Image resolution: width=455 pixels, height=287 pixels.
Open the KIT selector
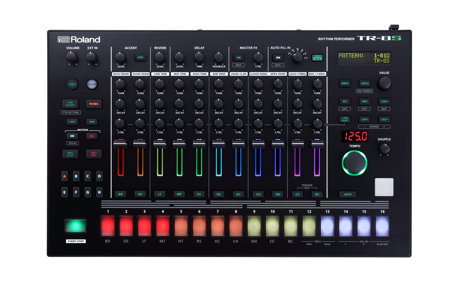(x=345, y=102)
